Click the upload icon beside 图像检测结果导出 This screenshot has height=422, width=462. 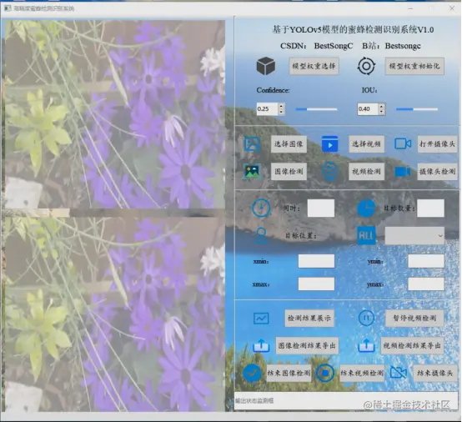(261, 345)
